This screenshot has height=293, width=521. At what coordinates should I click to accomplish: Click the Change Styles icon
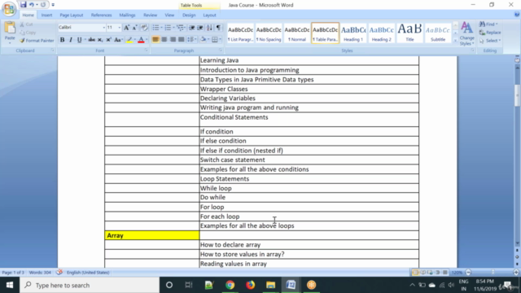466,28
